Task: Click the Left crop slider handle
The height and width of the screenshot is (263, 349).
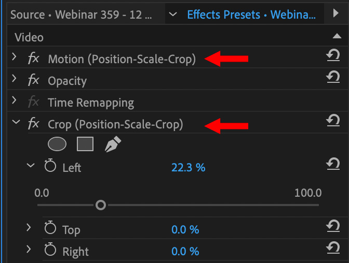Action: [x=101, y=206]
